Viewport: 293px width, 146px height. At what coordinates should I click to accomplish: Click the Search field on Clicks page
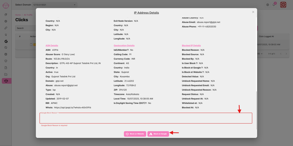click(25, 28)
